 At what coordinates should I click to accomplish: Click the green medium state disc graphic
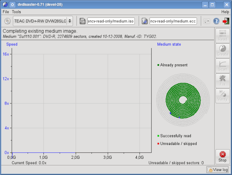(183, 100)
